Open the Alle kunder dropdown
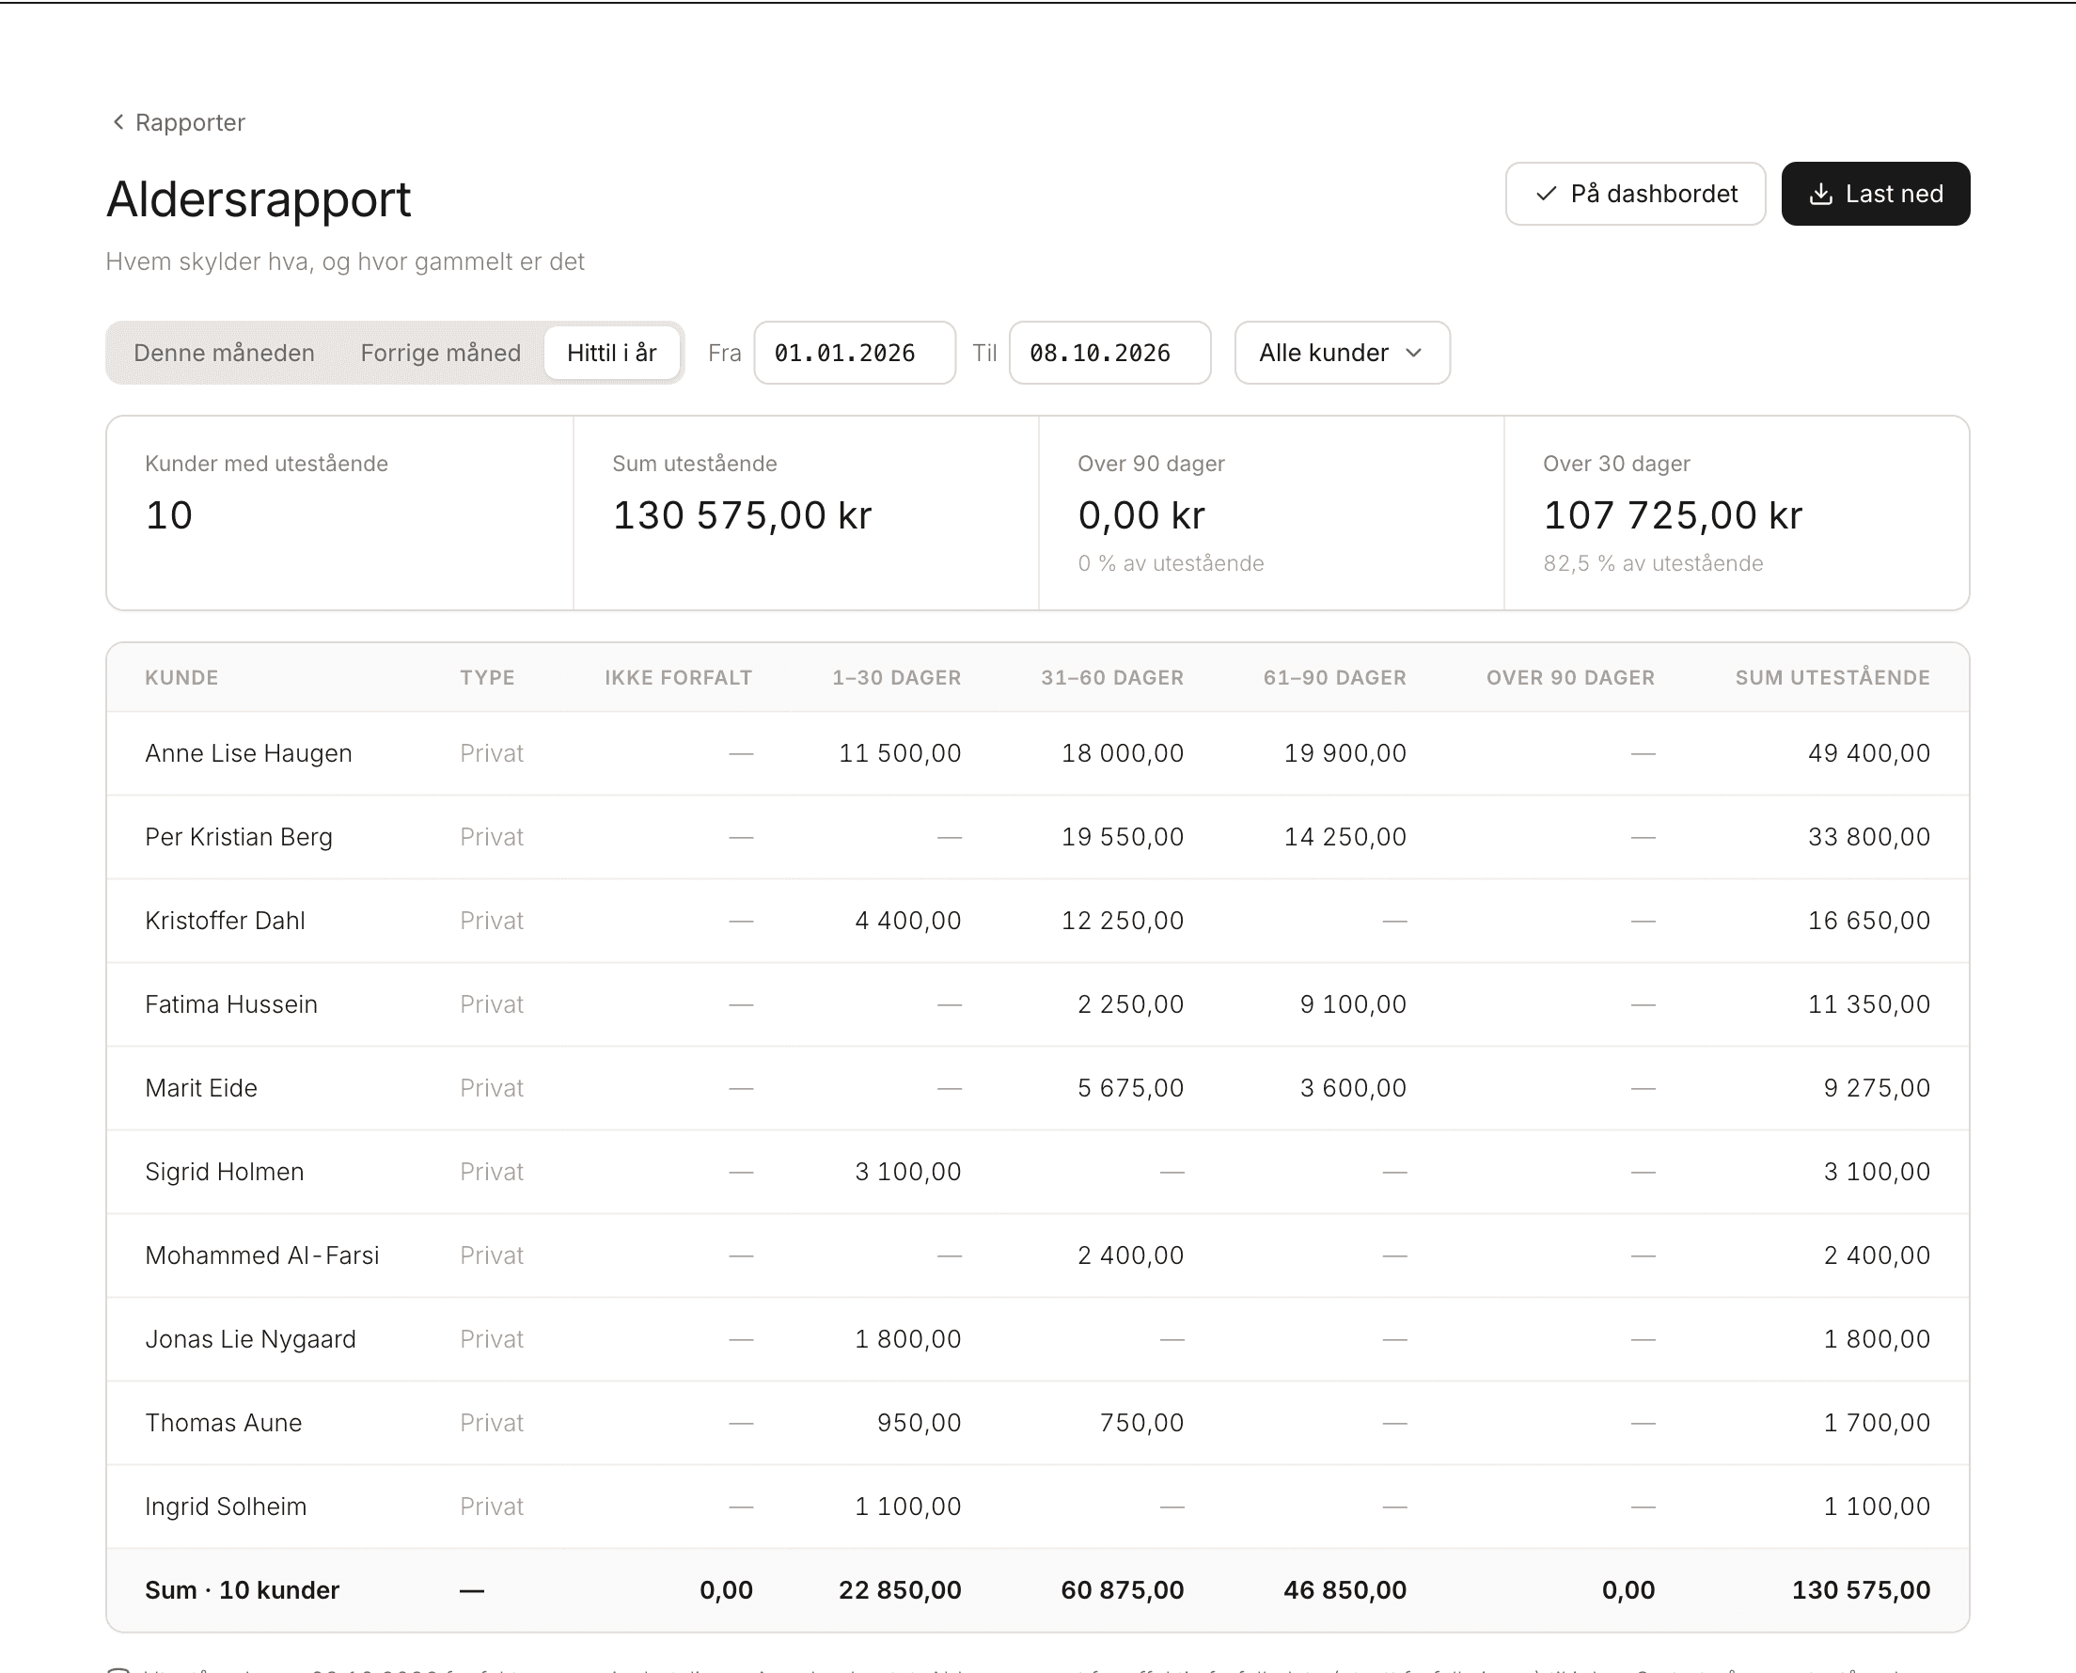 tap(1342, 353)
